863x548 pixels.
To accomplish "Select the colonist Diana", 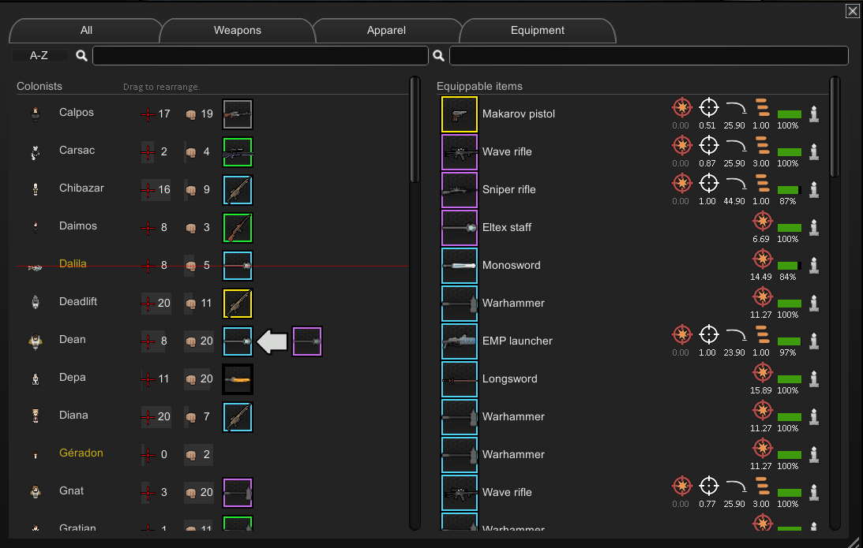I will 73,416.
